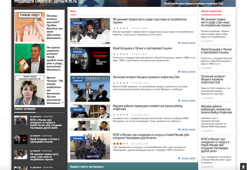Click Читать далее under the Мирзаев article
The height and width of the screenshot is (170, 247).
pyautogui.click(x=186, y=129)
